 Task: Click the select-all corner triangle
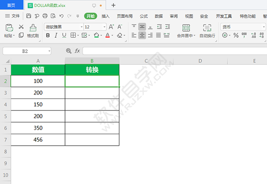click(x=7, y=61)
